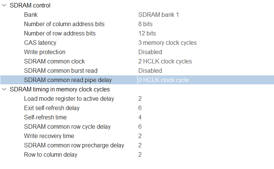Change the 12 bits row address value
This screenshot has height=169, width=274.
[x=147, y=34]
